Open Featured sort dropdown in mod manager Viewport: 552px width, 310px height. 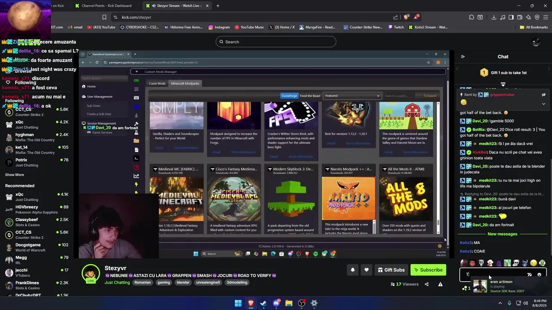352,96
